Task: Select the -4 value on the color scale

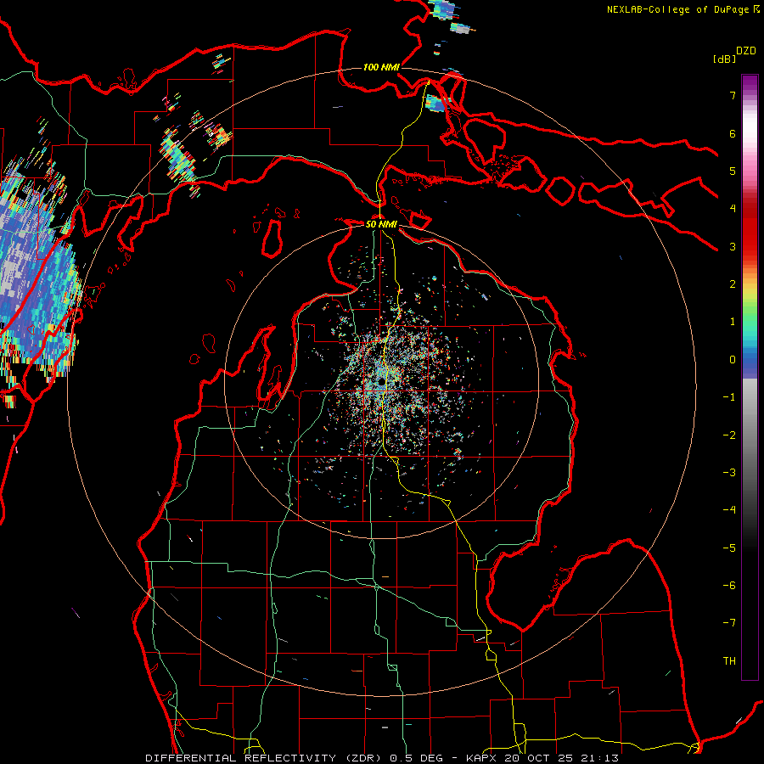Action: point(729,510)
